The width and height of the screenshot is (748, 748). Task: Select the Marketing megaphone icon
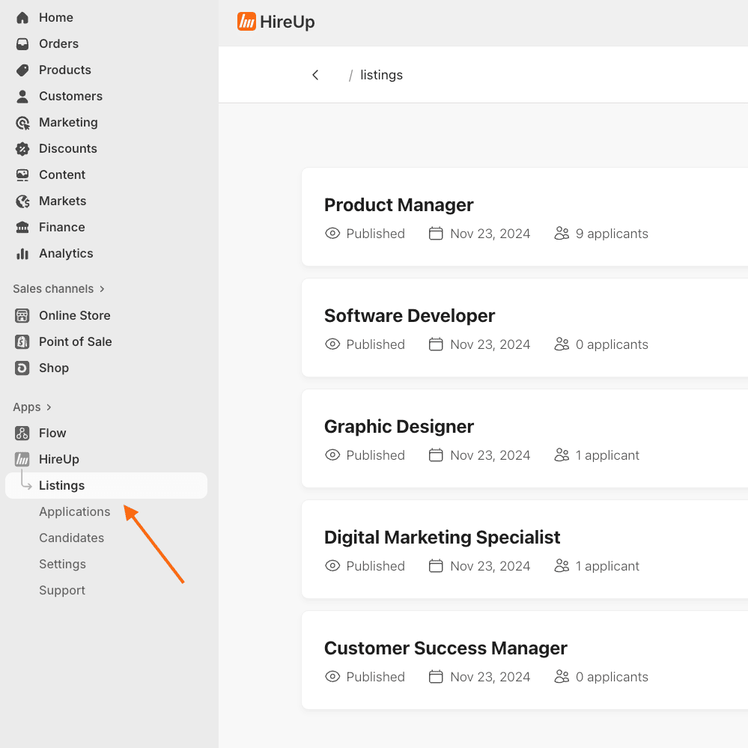coord(22,122)
